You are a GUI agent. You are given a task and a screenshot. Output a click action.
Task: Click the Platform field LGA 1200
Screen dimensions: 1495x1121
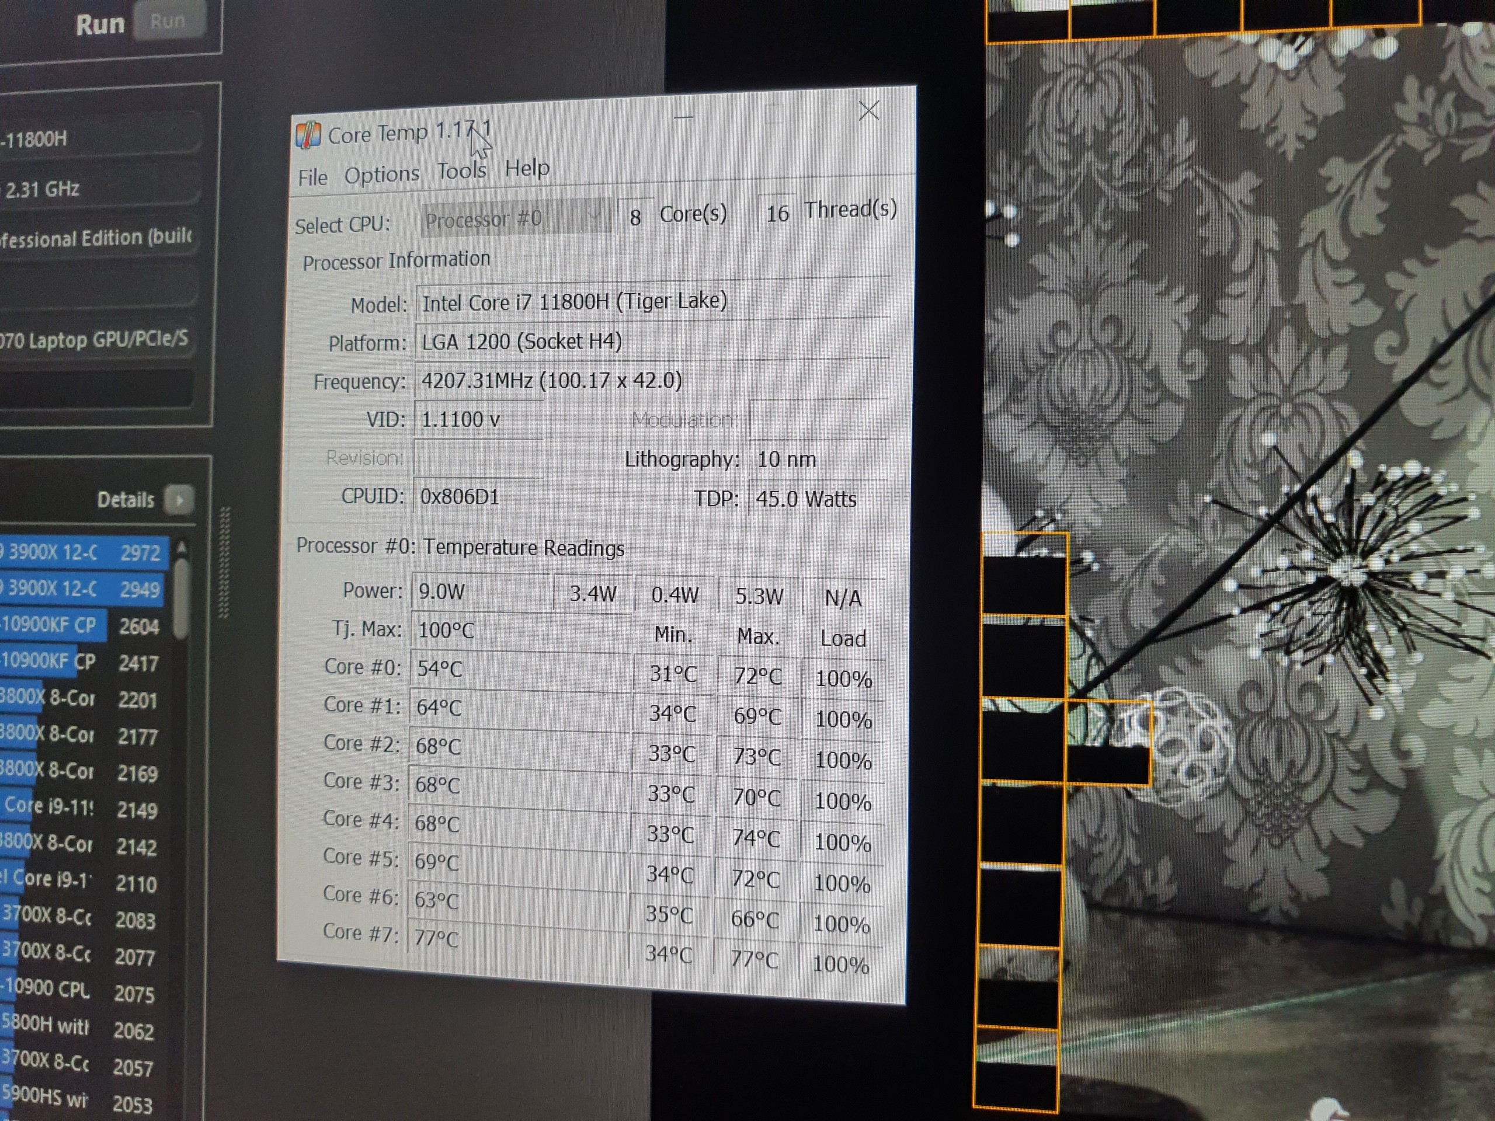(652, 340)
